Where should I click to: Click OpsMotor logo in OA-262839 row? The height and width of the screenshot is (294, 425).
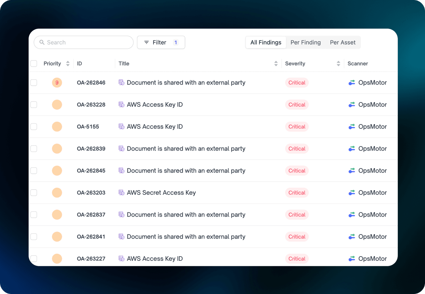click(x=352, y=149)
